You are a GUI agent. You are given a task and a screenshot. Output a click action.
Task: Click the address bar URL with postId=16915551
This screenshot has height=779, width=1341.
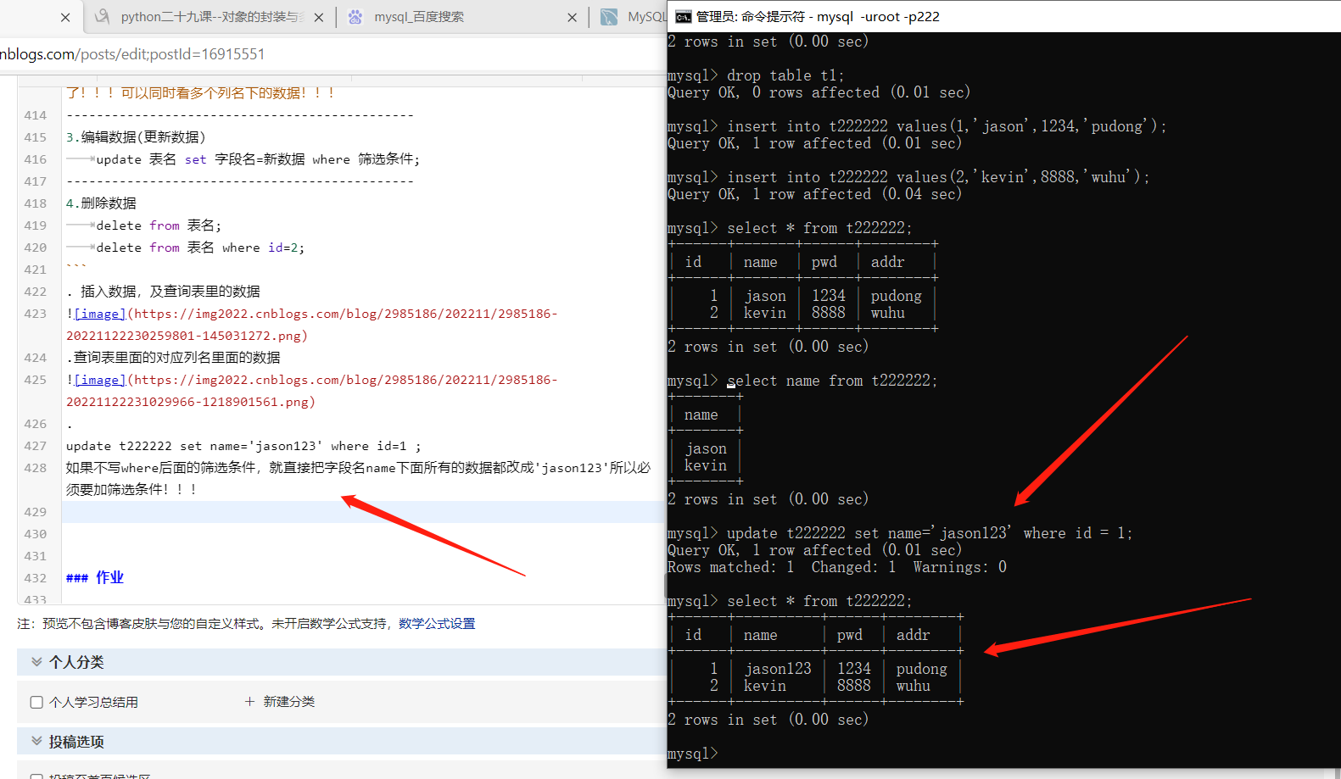point(132,54)
